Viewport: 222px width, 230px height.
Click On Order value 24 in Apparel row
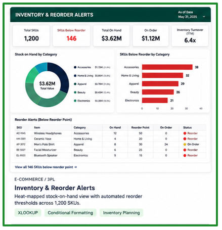coord(166,145)
